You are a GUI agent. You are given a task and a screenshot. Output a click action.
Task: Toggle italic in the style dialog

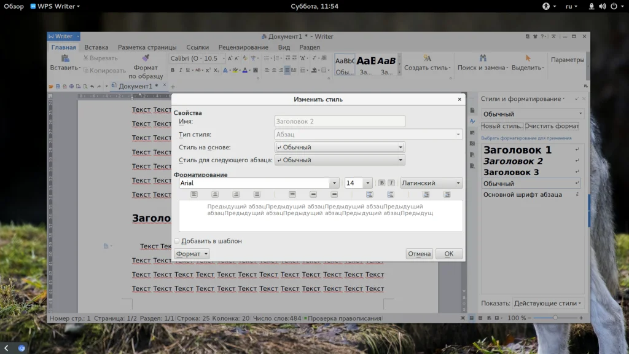(x=391, y=183)
